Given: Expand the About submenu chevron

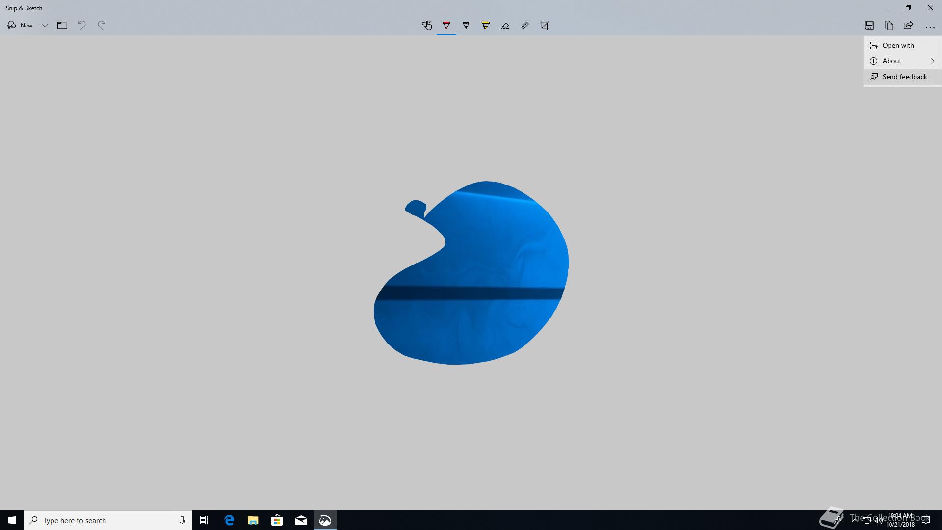Looking at the screenshot, I should point(933,61).
